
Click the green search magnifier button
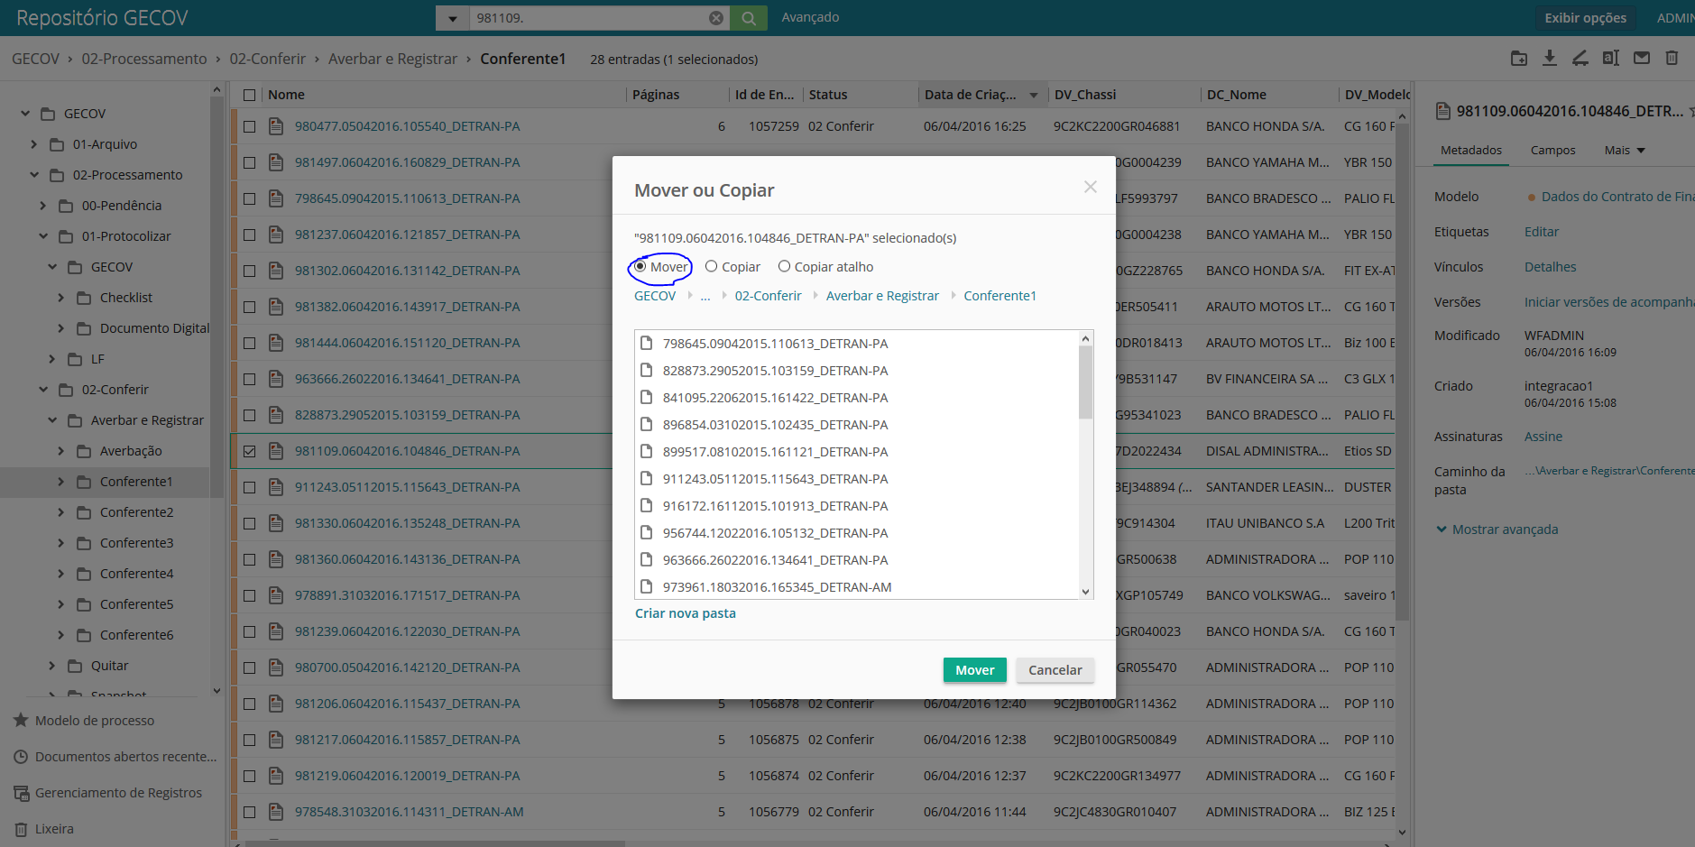point(749,18)
